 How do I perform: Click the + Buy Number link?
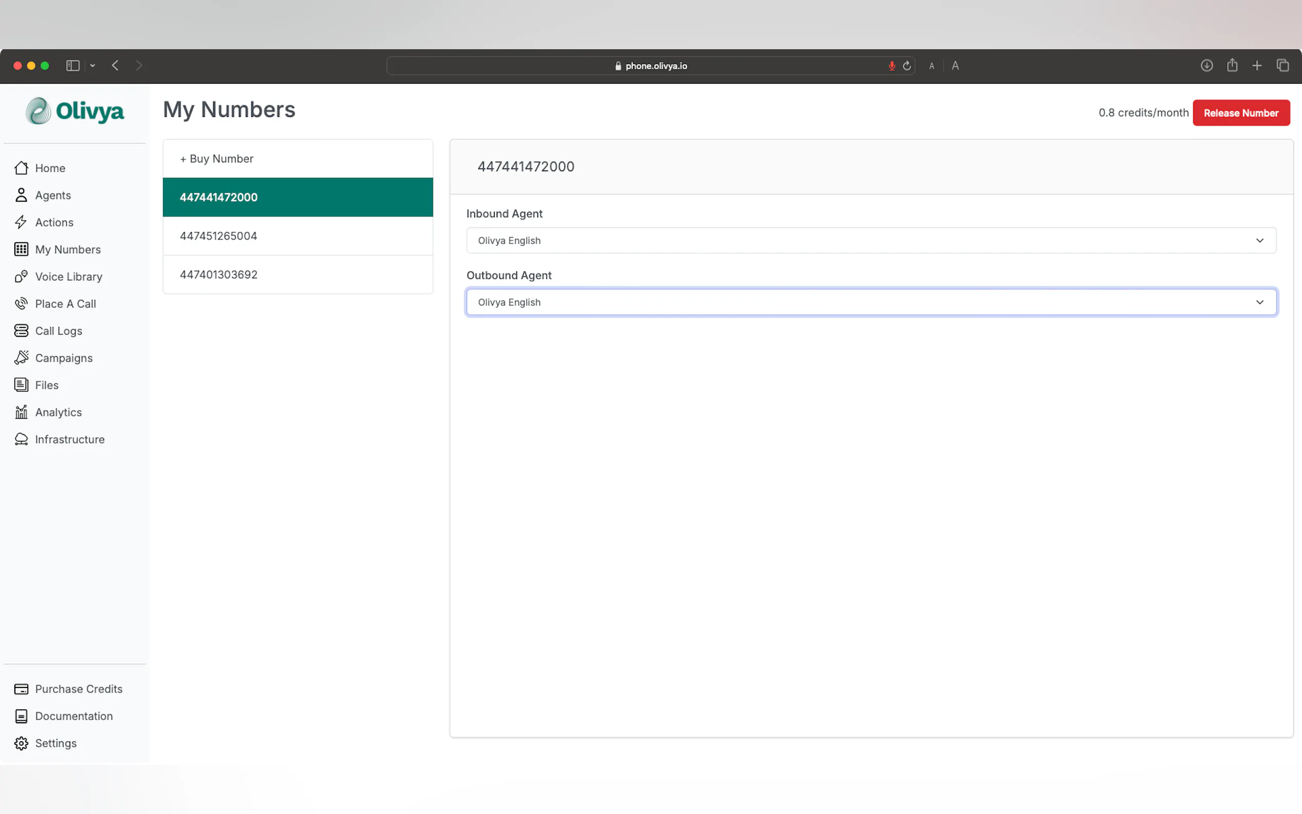216,159
